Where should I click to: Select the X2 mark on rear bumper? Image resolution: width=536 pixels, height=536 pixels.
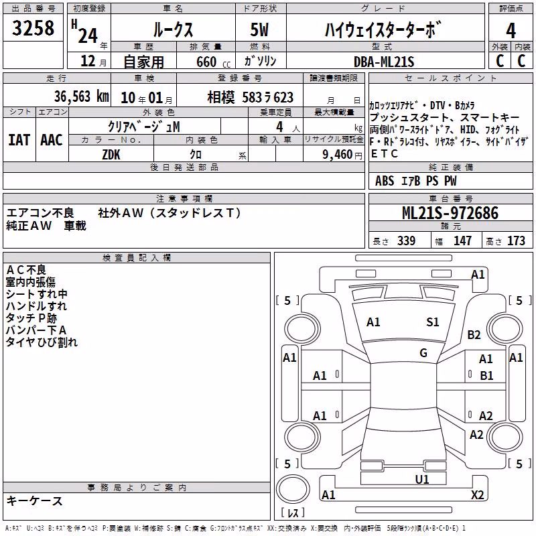tap(477, 494)
